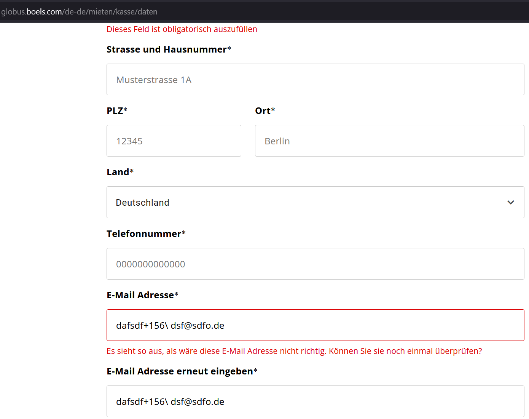Screen dimensions: 529x419
Task: Click into the Ort city field
Action: 389,141
